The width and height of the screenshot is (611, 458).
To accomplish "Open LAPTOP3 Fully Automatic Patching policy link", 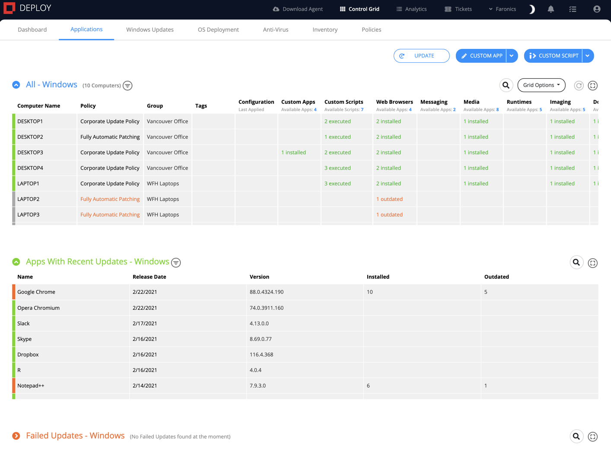I will coord(110,215).
